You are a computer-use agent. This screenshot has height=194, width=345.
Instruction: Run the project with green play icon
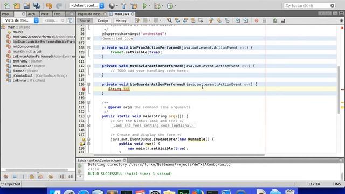144,6
